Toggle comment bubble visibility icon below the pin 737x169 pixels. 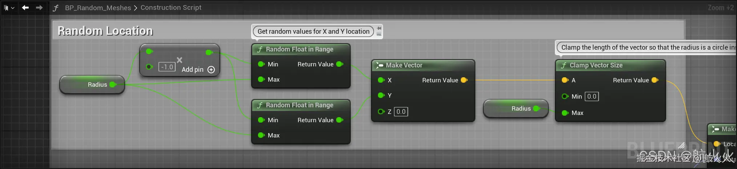pos(379,34)
